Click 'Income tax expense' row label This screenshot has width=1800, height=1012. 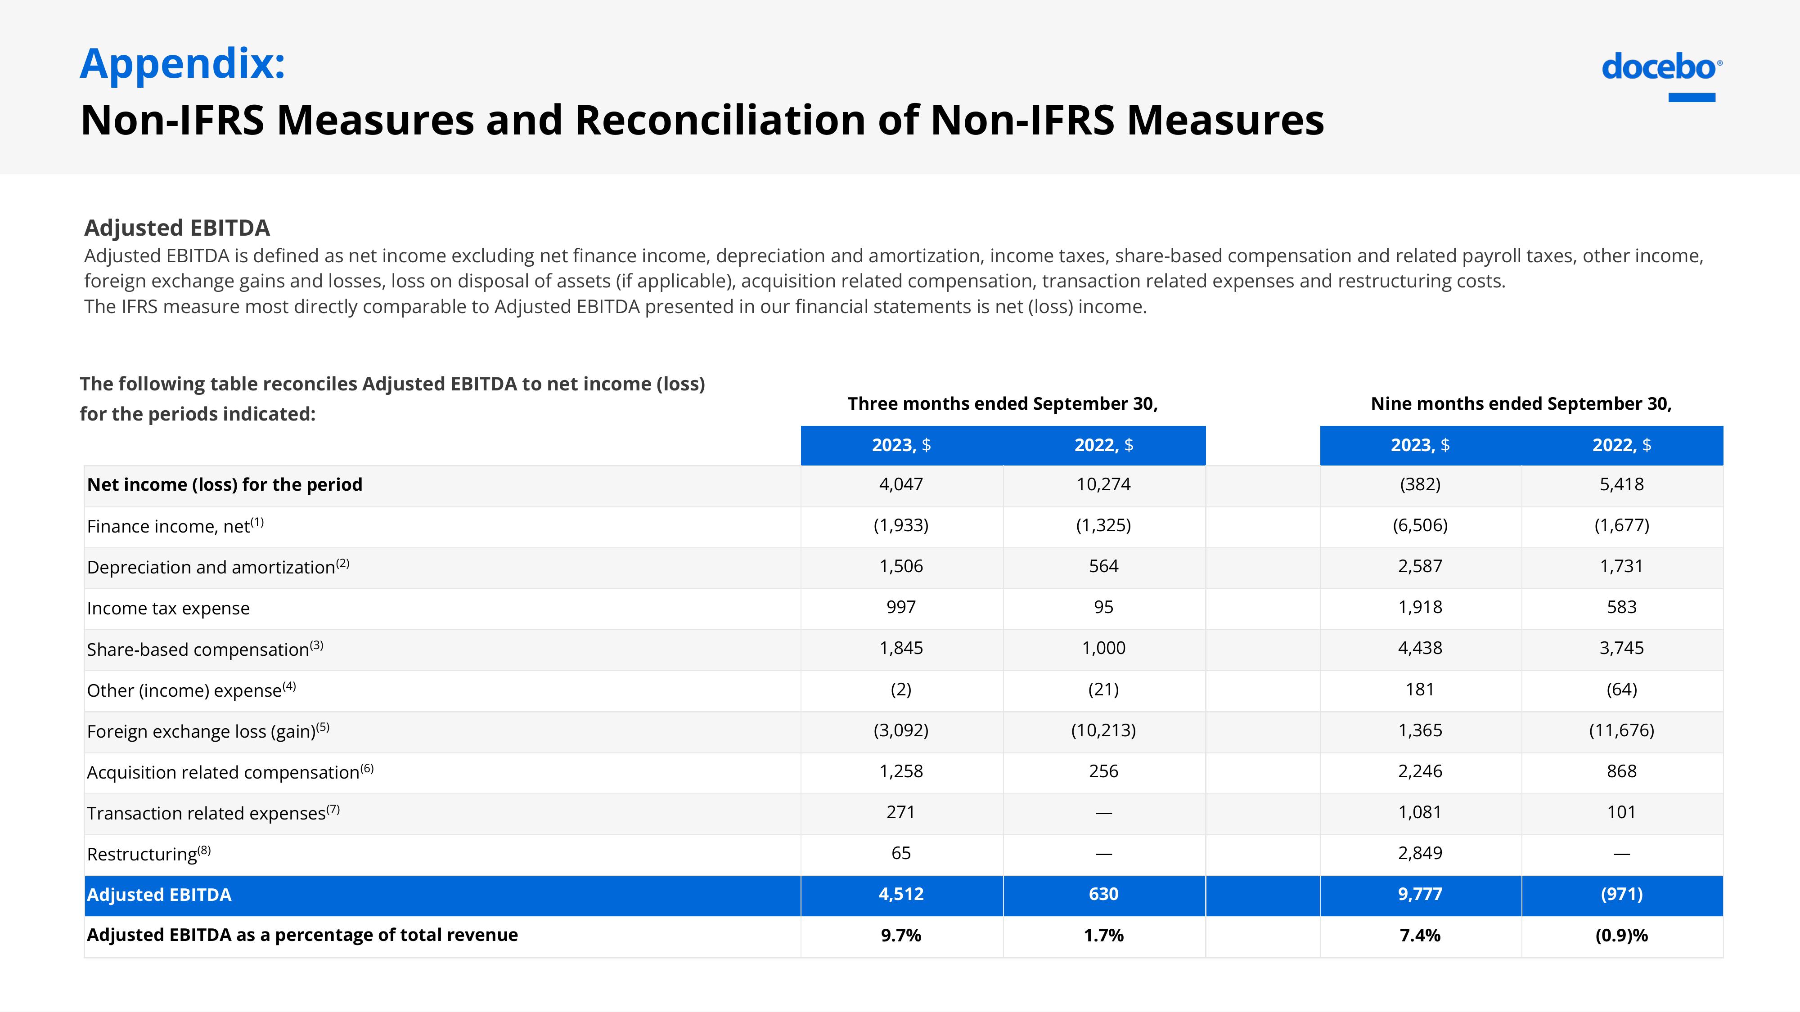tap(168, 608)
